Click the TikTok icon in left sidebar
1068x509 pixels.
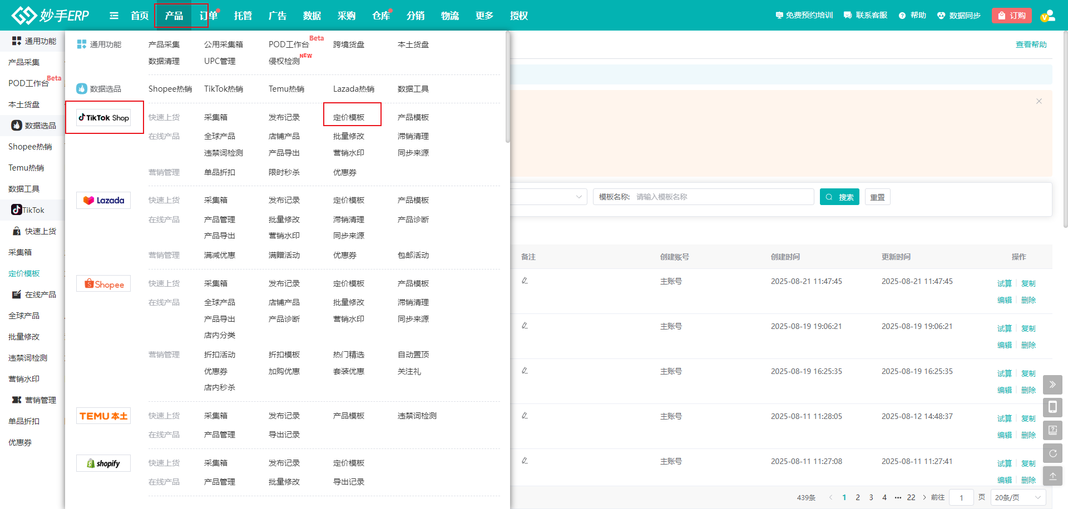click(17, 210)
